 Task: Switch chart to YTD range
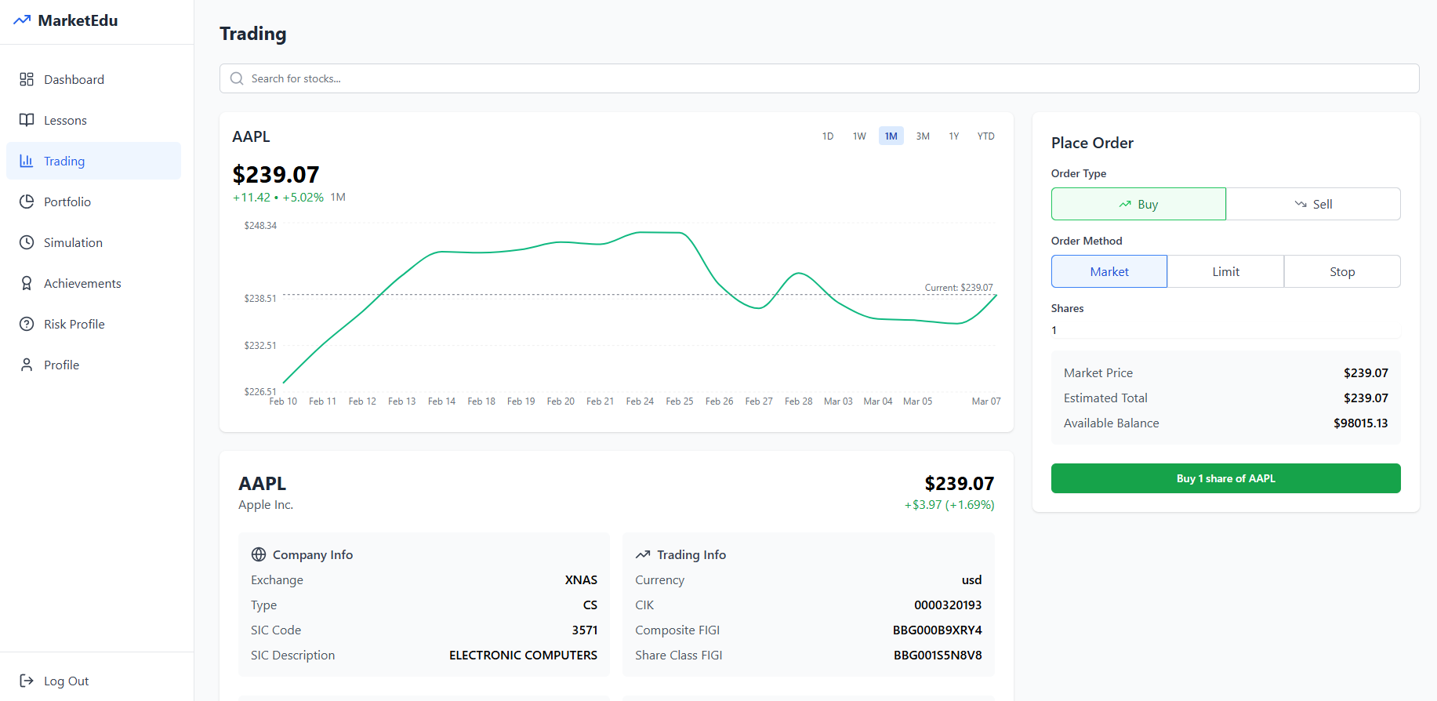pos(986,136)
